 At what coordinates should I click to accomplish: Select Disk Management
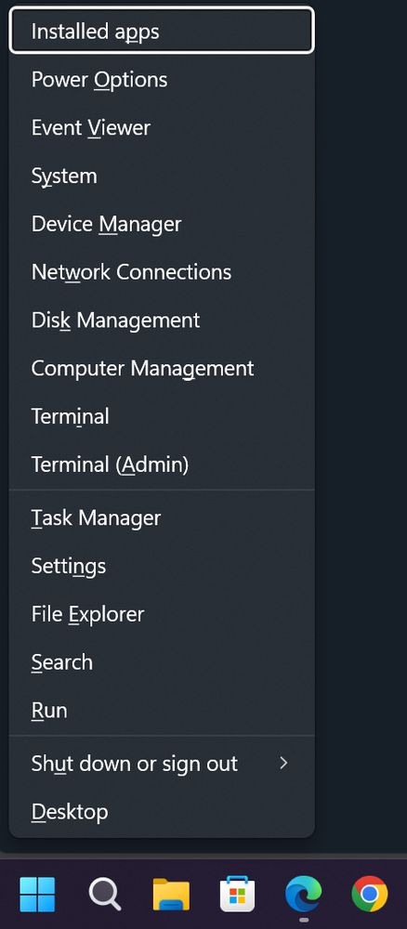[x=162, y=320]
